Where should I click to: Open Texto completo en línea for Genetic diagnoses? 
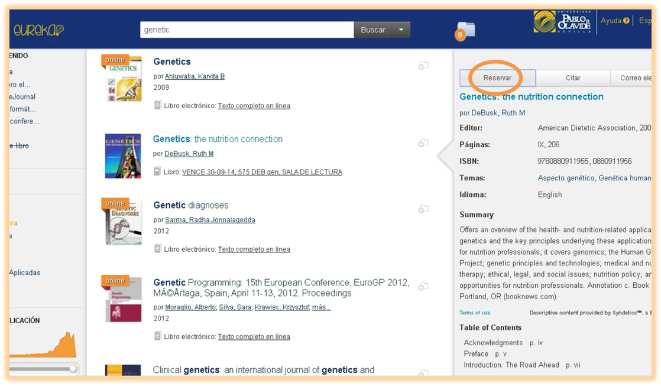click(254, 249)
